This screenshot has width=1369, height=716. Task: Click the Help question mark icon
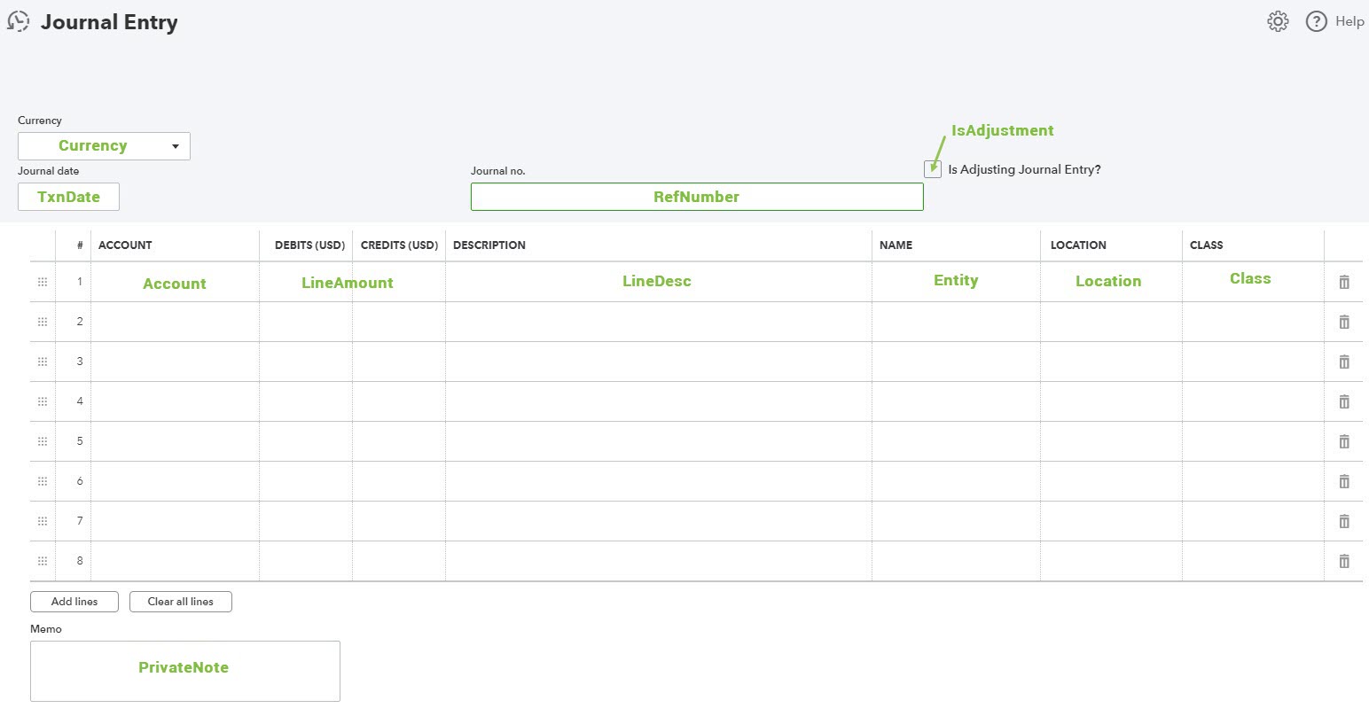coord(1317,21)
